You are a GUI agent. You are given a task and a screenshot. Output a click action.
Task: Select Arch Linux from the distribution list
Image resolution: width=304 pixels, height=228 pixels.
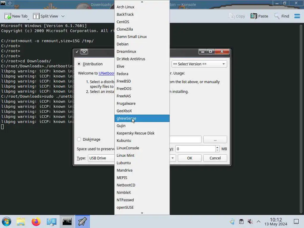pyautogui.click(x=142, y=7)
